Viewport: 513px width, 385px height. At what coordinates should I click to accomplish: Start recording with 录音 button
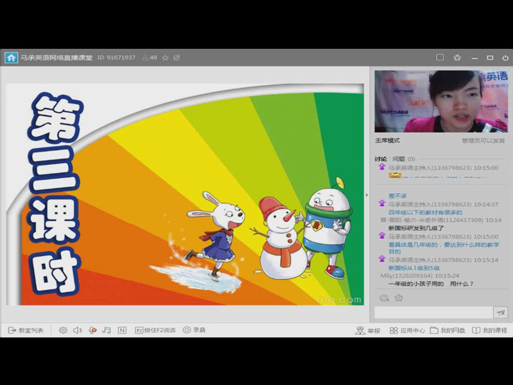(x=194, y=330)
